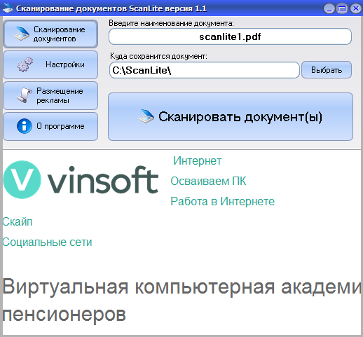Open the Настройки section

click(50, 64)
